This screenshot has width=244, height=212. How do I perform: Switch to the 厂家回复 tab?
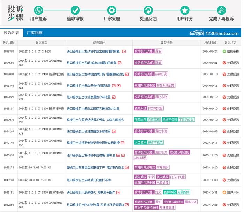[35, 33]
